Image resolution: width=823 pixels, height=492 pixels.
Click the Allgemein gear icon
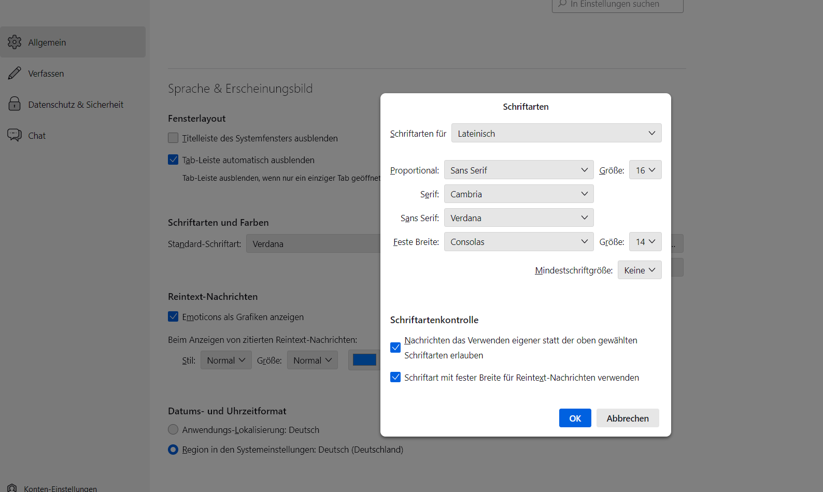click(x=15, y=42)
